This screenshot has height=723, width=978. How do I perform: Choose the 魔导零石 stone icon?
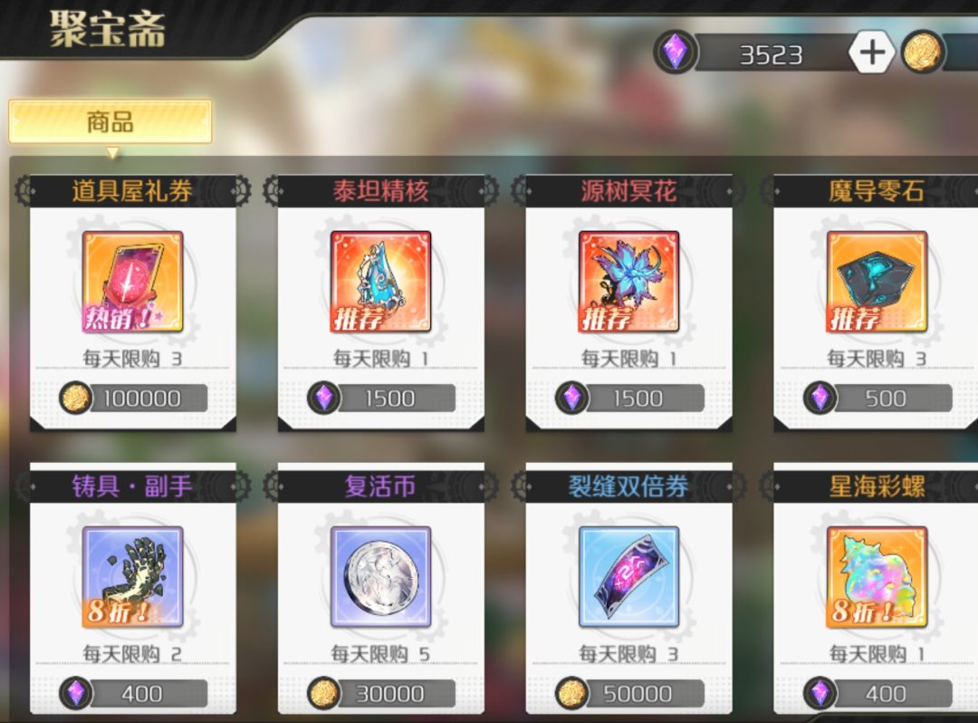[x=877, y=282]
